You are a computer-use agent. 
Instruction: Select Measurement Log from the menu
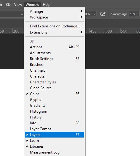[x=54, y=152]
